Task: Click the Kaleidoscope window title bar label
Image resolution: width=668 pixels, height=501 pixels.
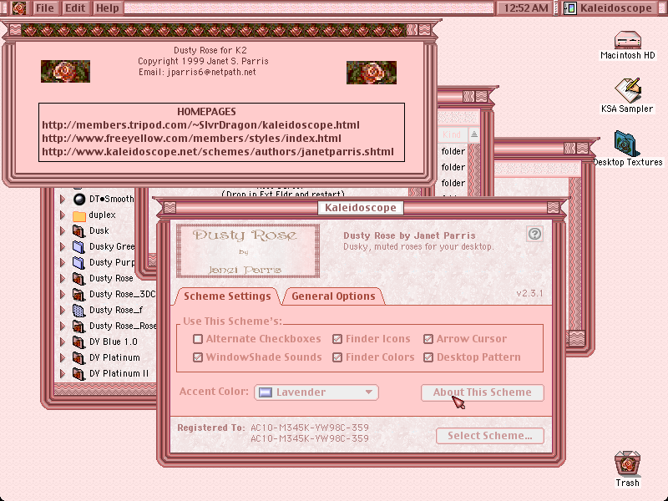Action: (x=361, y=208)
